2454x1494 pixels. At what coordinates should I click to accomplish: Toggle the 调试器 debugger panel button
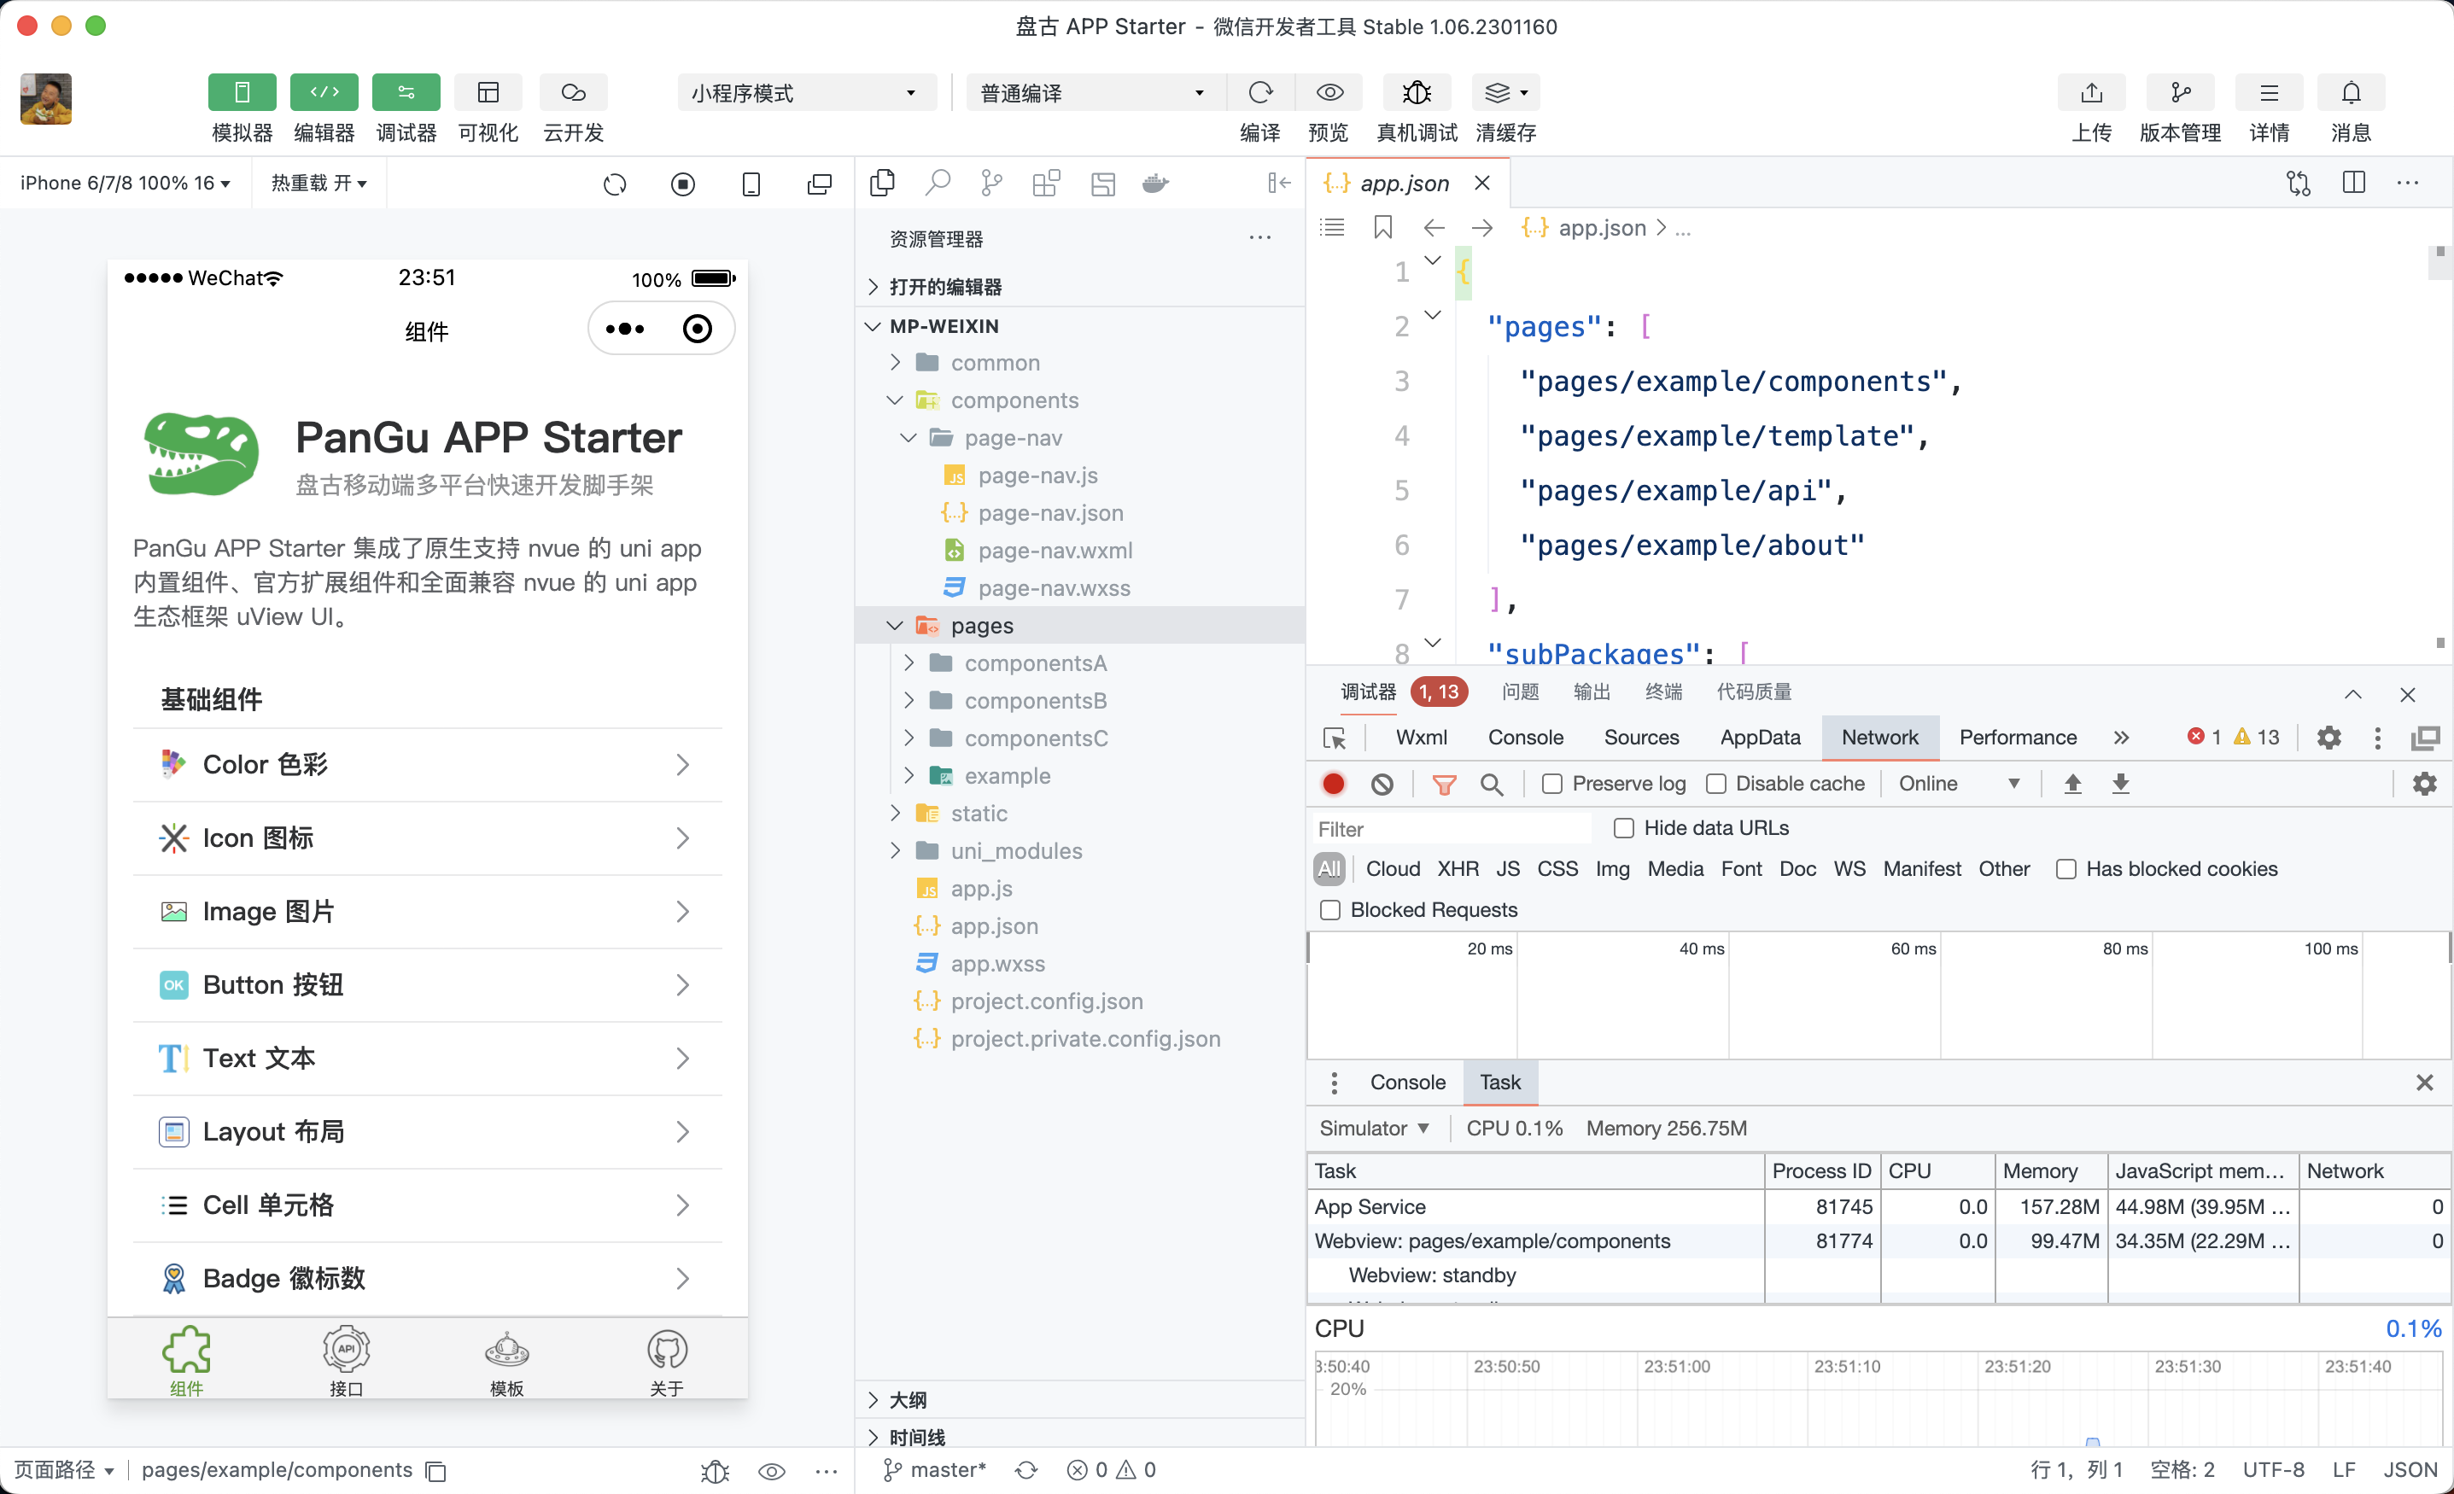pos(406,92)
